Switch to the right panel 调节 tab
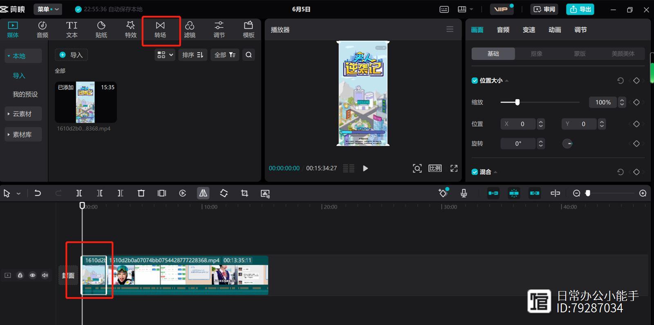 pyautogui.click(x=580, y=30)
